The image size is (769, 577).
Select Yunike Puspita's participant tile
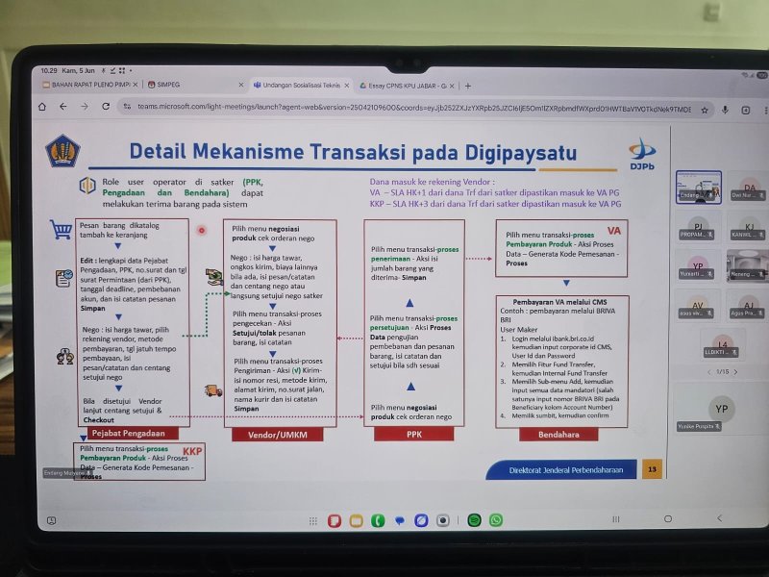721,411
